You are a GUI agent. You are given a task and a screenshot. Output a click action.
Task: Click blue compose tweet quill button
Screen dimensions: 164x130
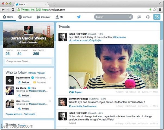pyautogui.click(x=157, y=17)
